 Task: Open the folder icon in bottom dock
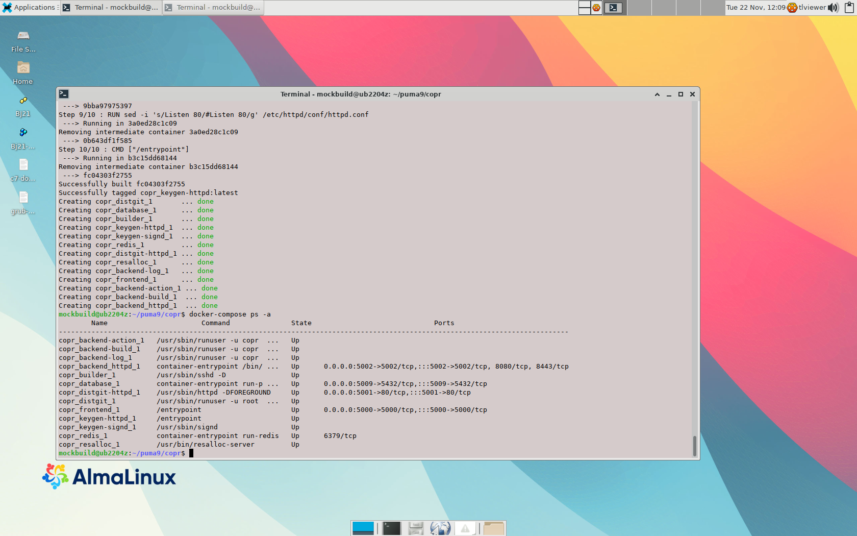click(x=493, y=528)
